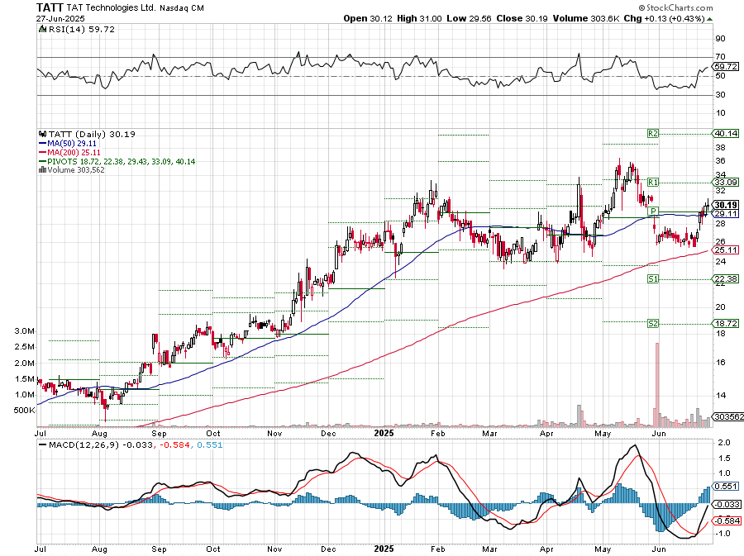This screenshot has width=744, height=556.
Task: Click the line icon beside RSI(14)
Action: (x=43, y=29)
